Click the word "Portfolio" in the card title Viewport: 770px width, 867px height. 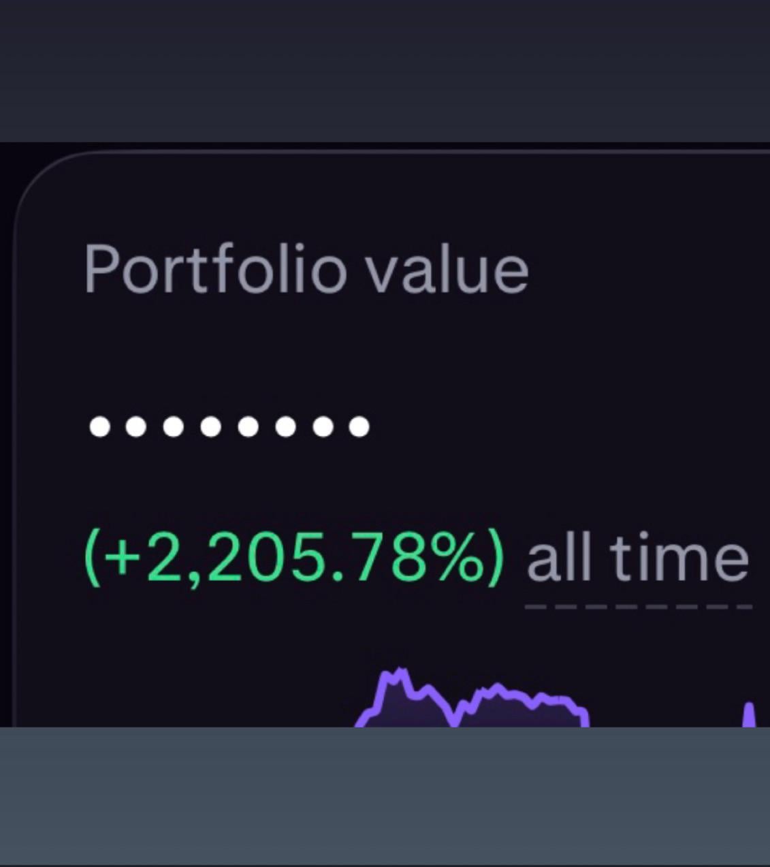tap(215, 270)
